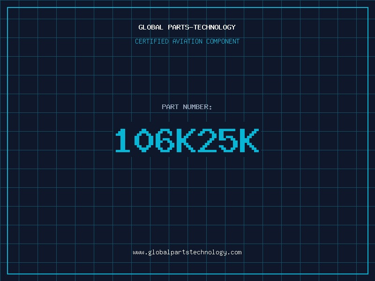Screen dimensions: 375x281
Task: Click the .com ending of the website URL
Action: click(x=234, y=252)
